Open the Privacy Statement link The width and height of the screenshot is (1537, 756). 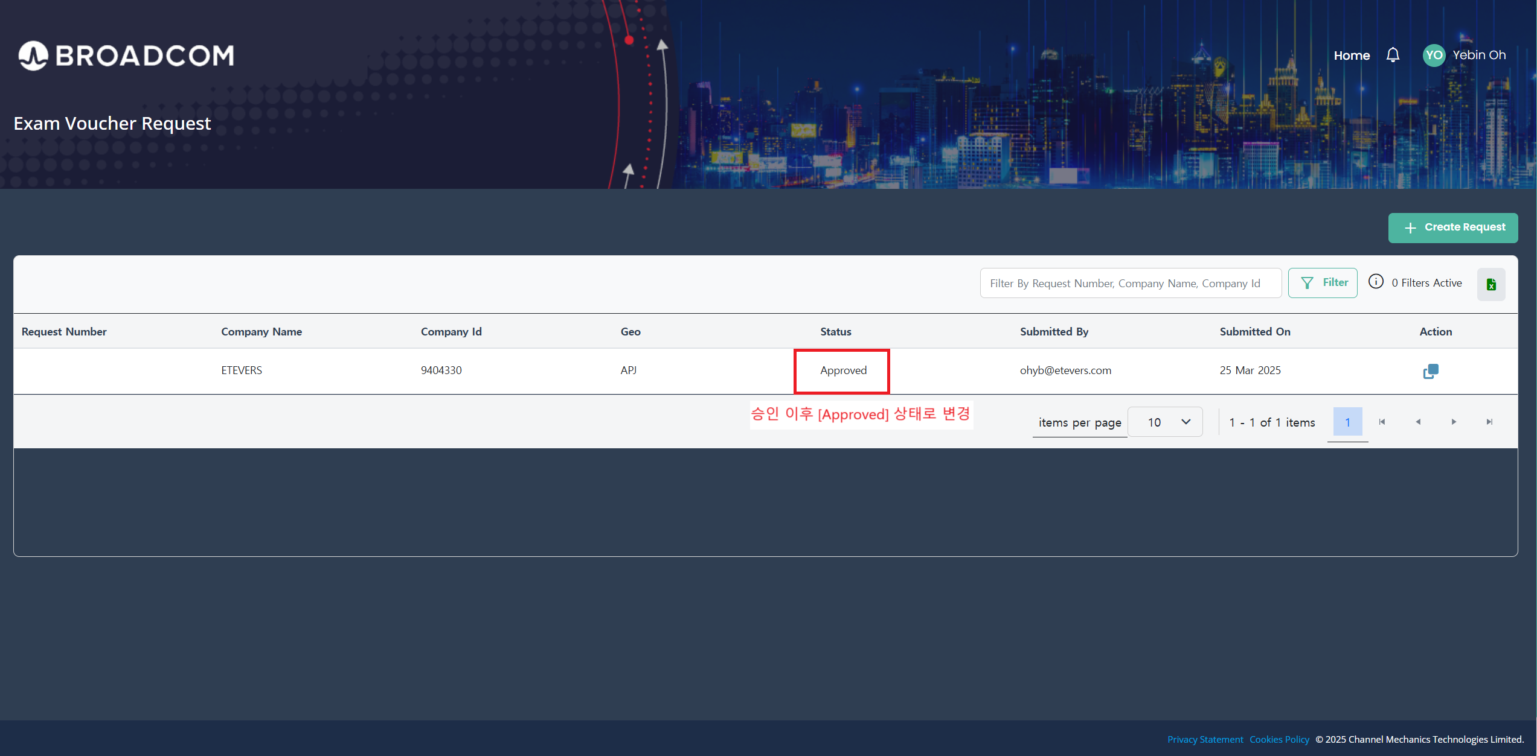click(x=1205, y=739)
